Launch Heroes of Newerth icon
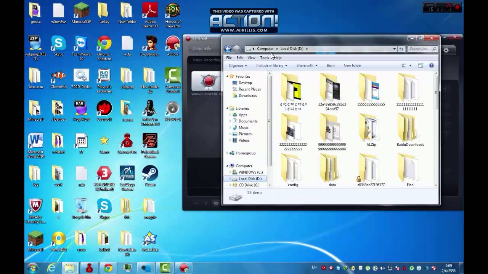The height and width of the screenshot is (274, 488). pyautogui.click(x=173, y=15)
